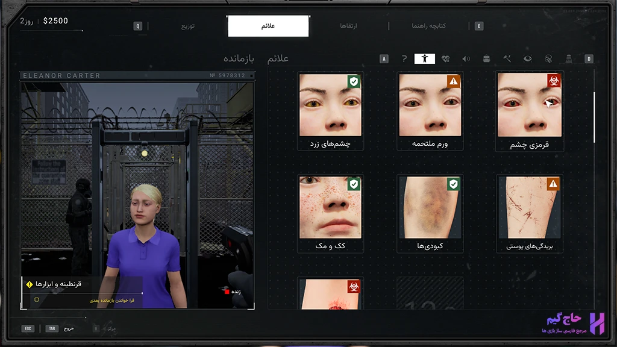
Task: Click the Q key previous-tab hint
Action: click(138, 26)
